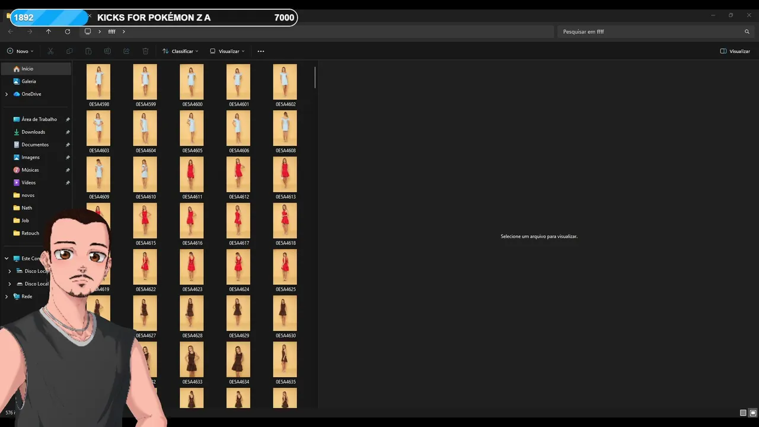Toggle the preview pane with right-side Visualizar

735,51
